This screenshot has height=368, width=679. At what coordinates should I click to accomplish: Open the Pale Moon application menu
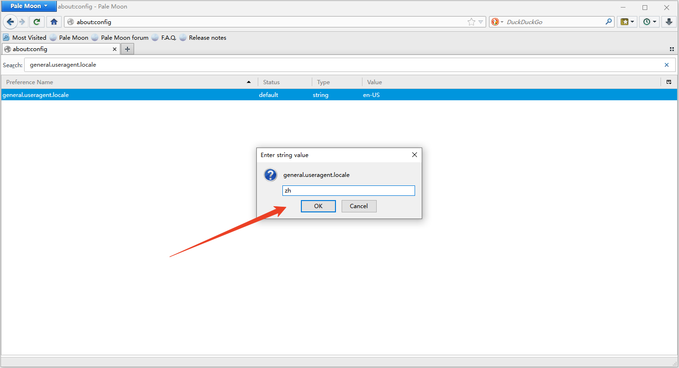(28, 6)
